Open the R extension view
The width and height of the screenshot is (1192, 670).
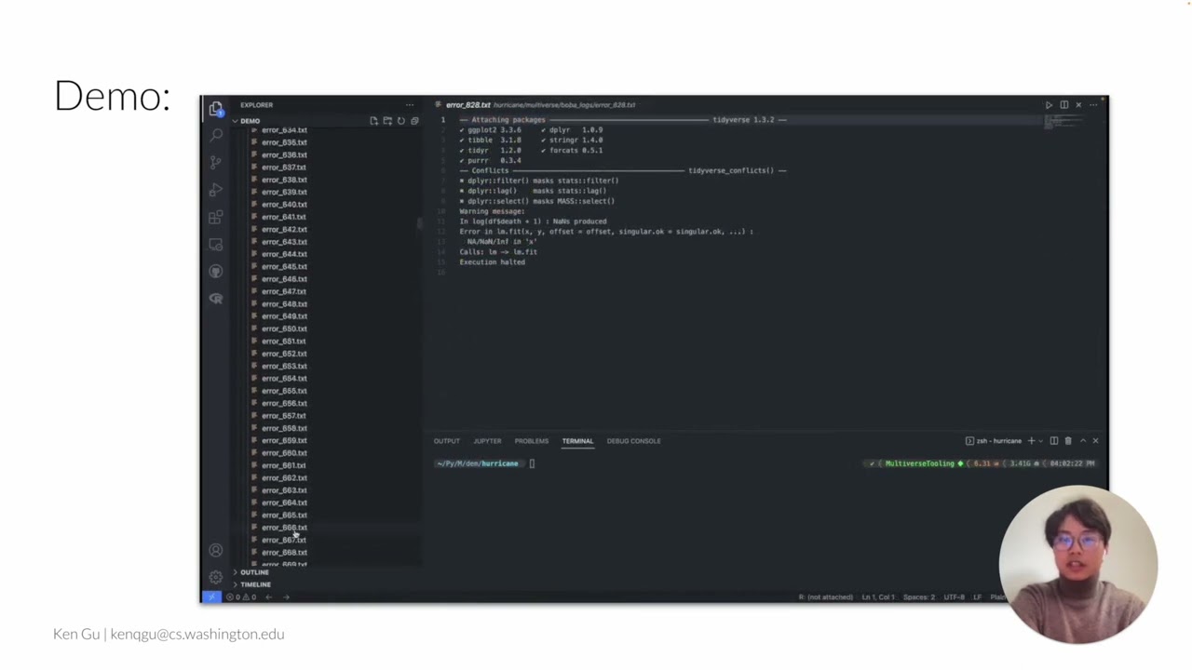coord(216,299)
